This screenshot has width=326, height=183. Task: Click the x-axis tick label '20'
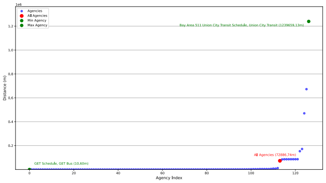point(74,173)
